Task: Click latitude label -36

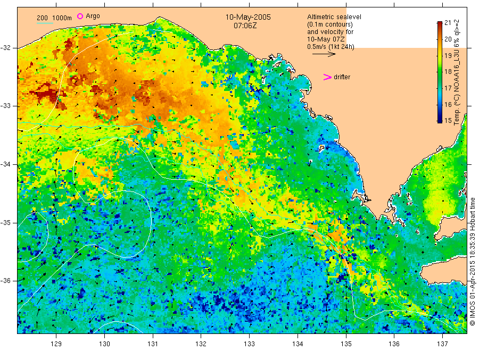Action: [6, 280]
